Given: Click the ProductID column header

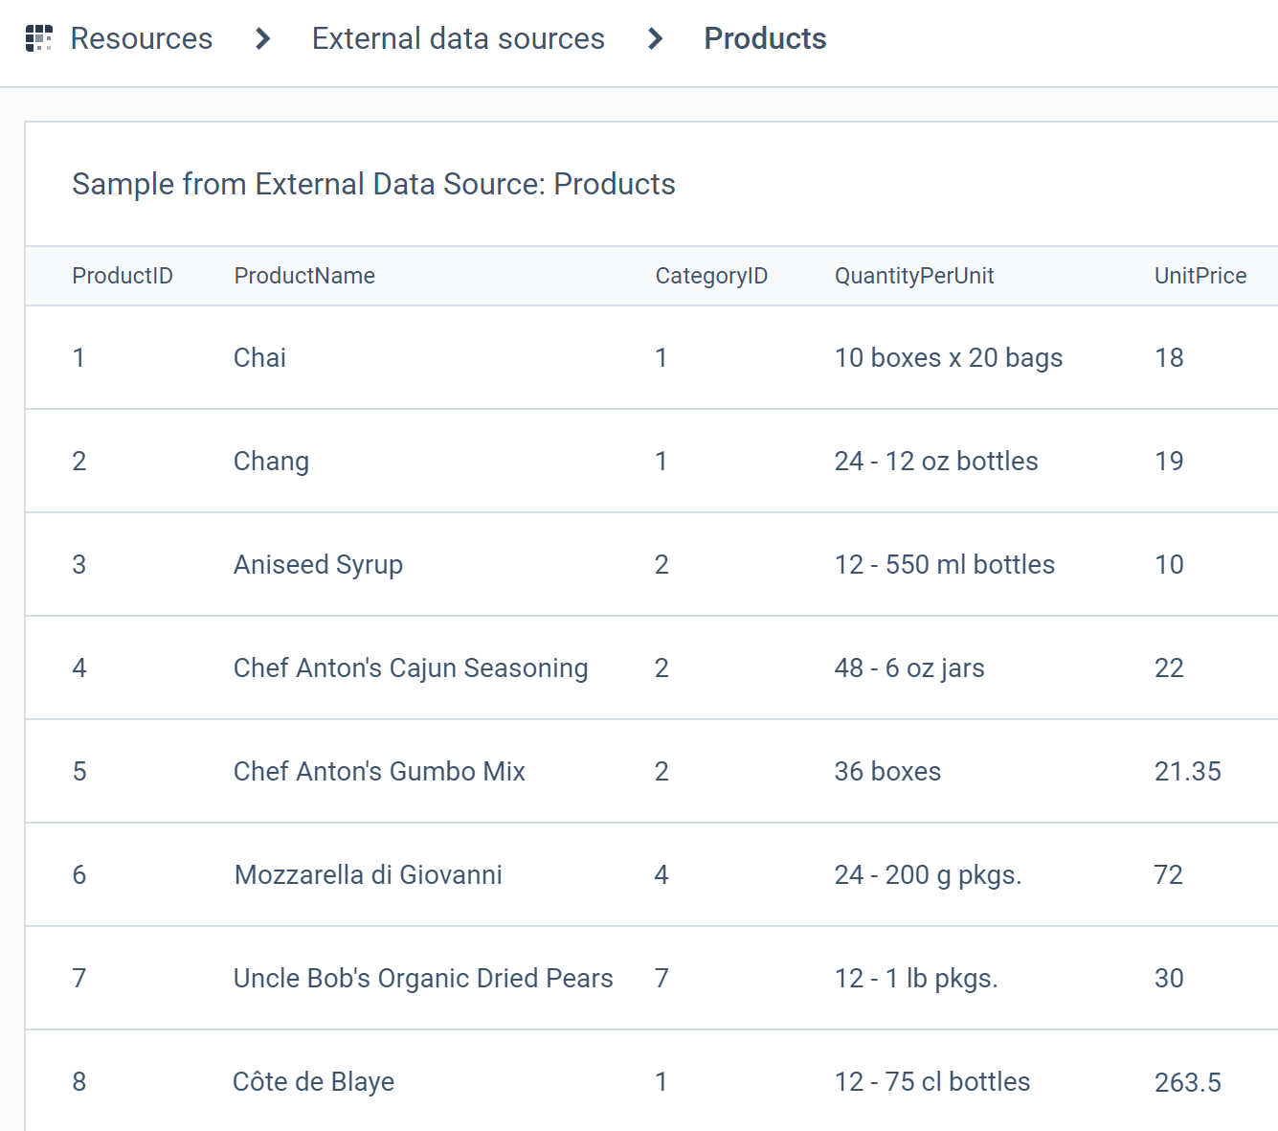Looking at the screenshot, I should tap(123, 276).
